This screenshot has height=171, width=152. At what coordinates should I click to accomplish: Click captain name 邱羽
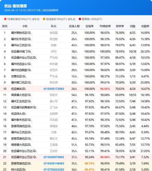[54, 52]
